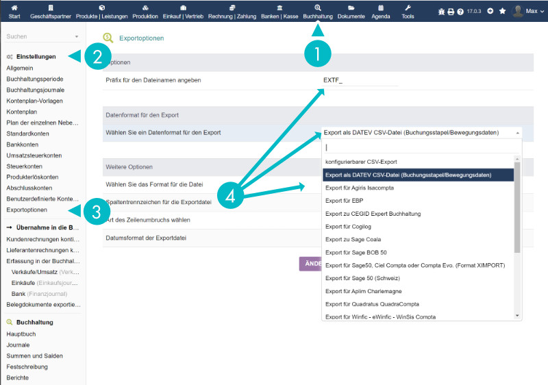Open Abschlusskonten link
The image size is (548, 385).
(x=29, y=188)
